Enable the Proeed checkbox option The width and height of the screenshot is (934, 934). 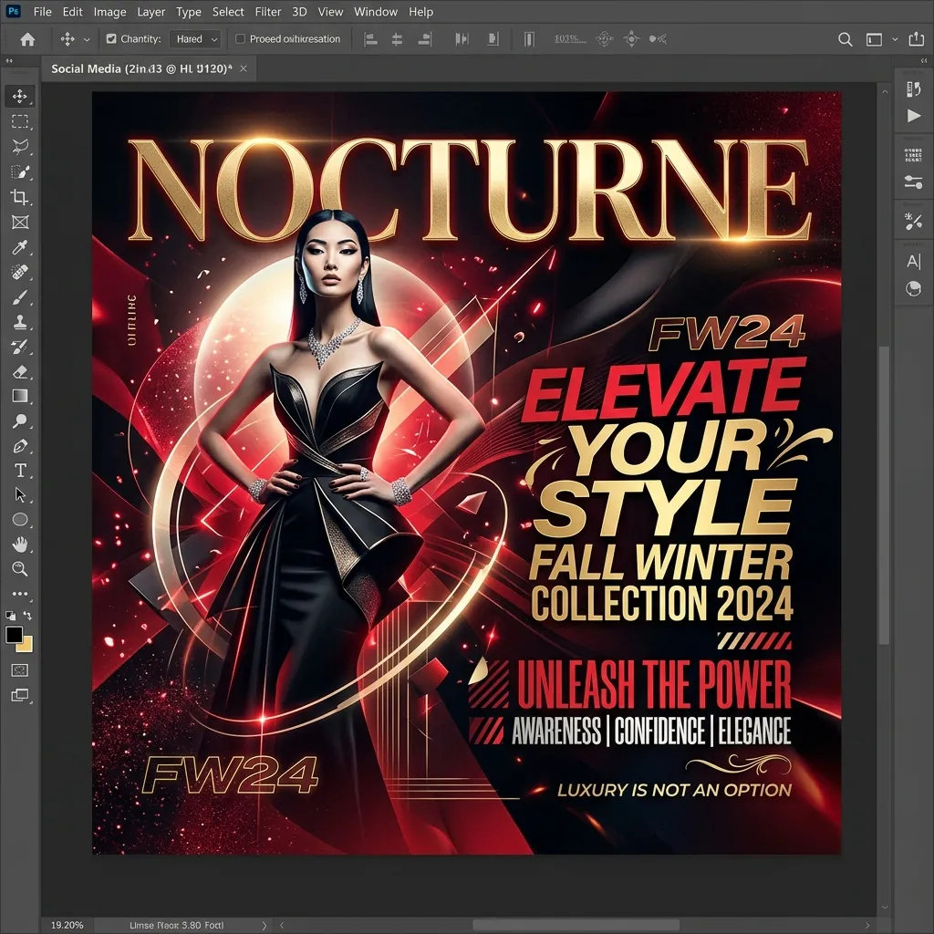pos(240,38)
